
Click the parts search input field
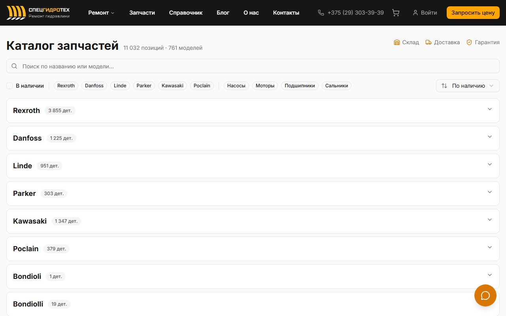coord(253,66)
